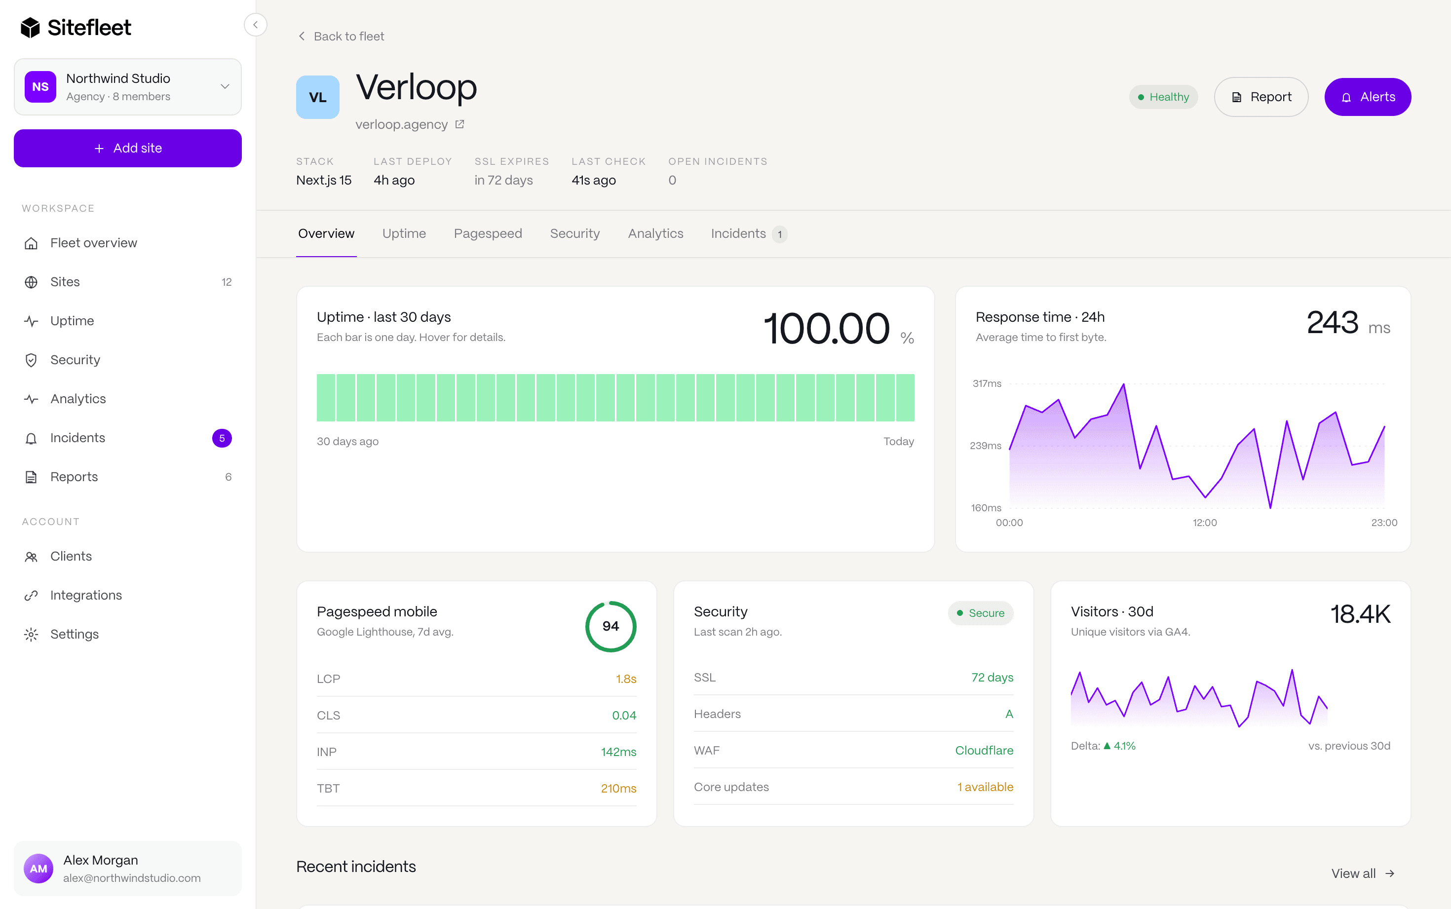
Task: Open verloop.agency with the external link icon
Action: coord(459,124)
